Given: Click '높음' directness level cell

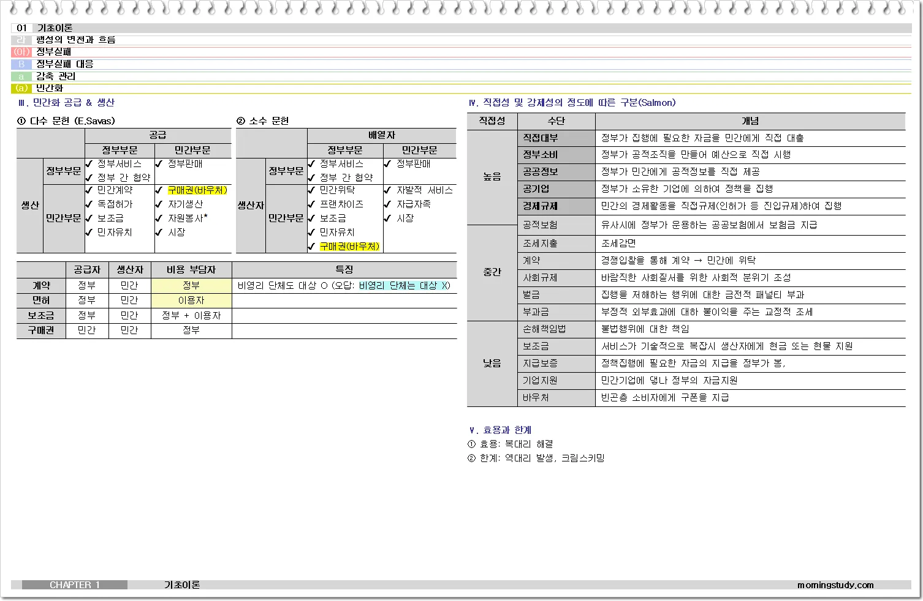Looking at the screenshot, I should coord(492,177).
